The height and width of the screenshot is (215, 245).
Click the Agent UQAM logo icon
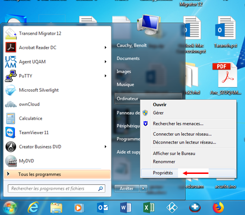point(11,62)
